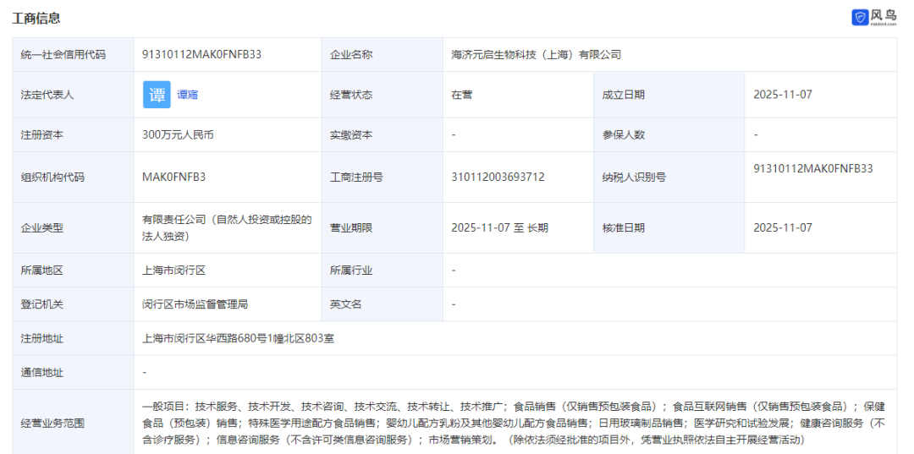Click the blue 谭 avatar icon
Viewport: 914px width, 454px height.
click(x=157, y=95)
